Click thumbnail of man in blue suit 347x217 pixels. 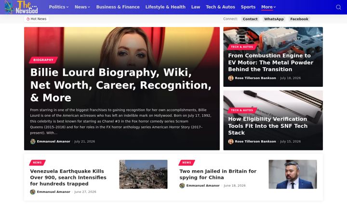pyautogui.click(x=293, y=174)
